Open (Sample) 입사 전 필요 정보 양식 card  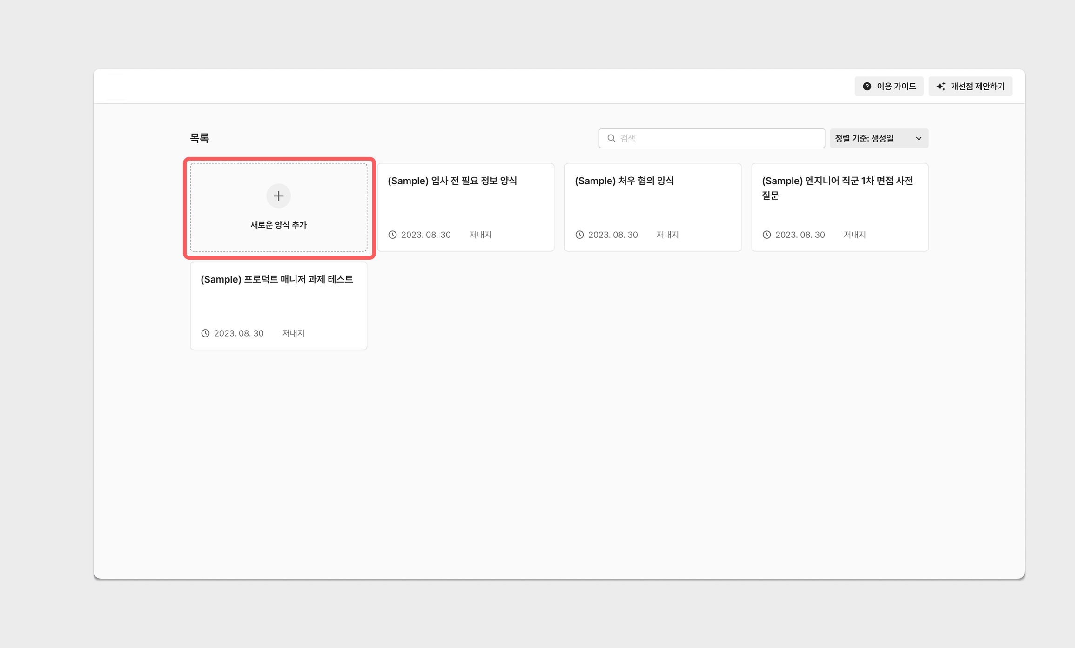465,205
